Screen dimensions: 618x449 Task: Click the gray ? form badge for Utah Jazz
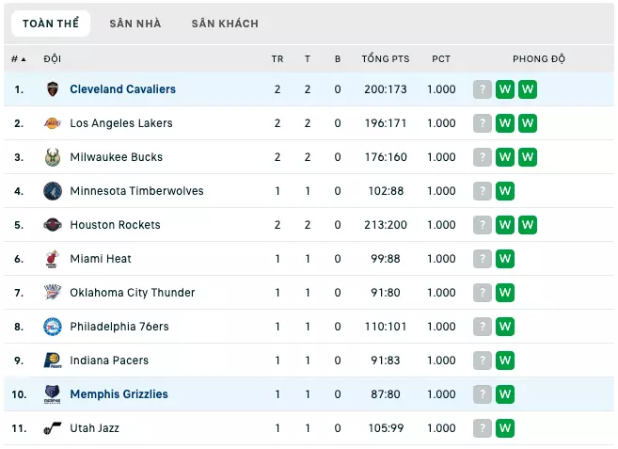tap(482, 428)
